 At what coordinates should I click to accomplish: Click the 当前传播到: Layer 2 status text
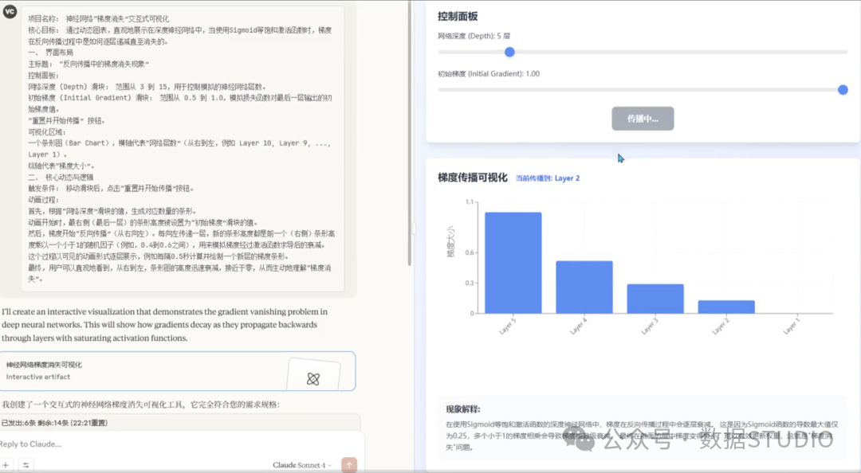(x=548, y=178)
